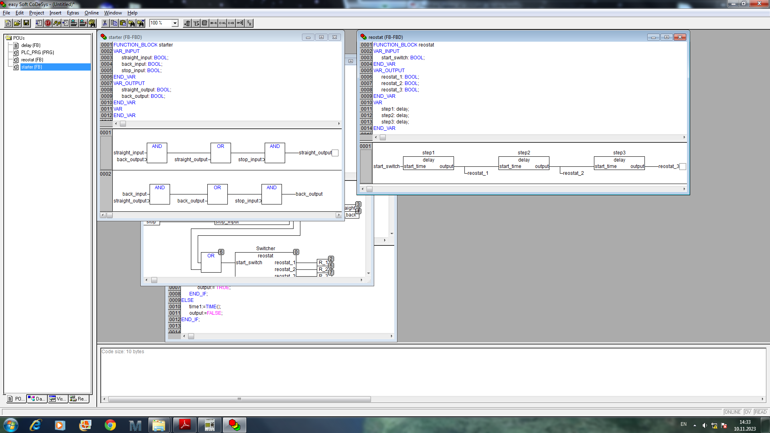770x433 pixels.
Task: Click the OR box in starter network 0001
Action: click(x=221, y=153)
